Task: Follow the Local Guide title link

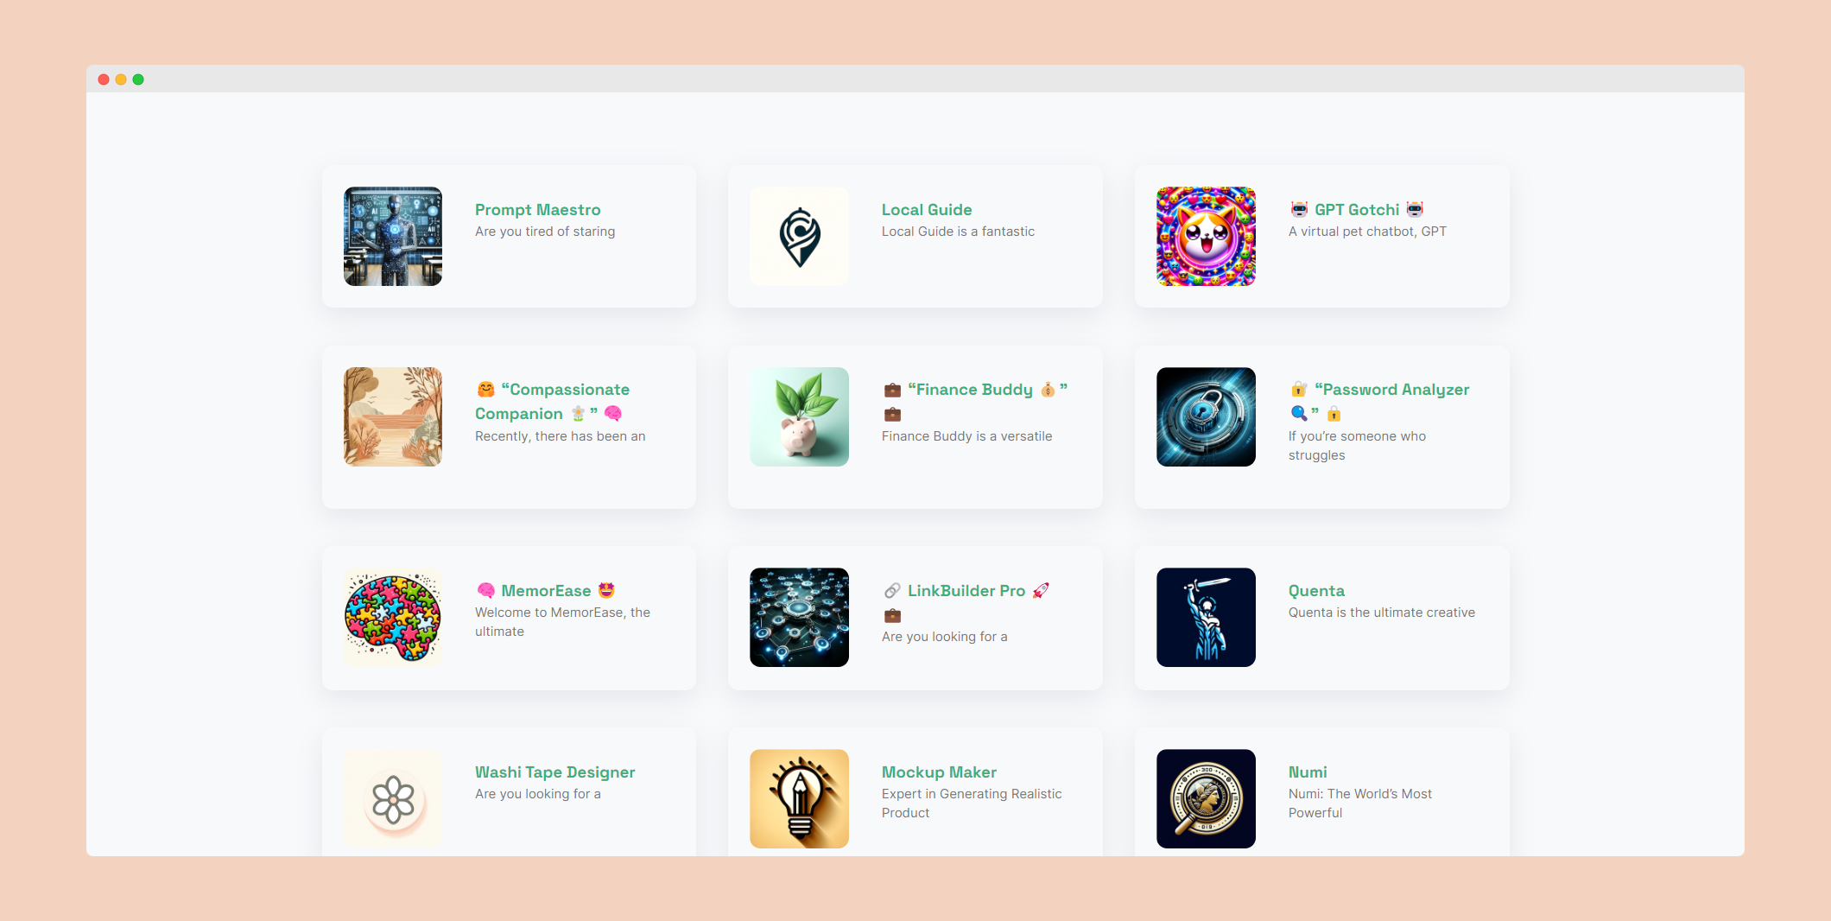Action: (927, 210)
